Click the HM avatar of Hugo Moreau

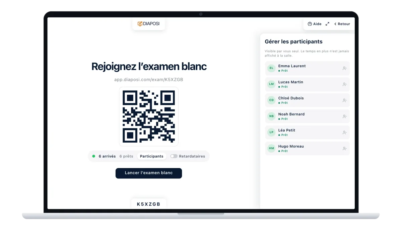(271, 148)
